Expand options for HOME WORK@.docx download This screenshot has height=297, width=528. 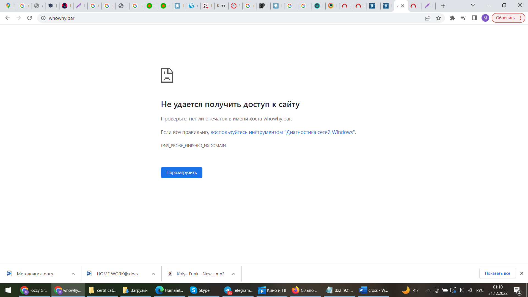coord(153,274)
